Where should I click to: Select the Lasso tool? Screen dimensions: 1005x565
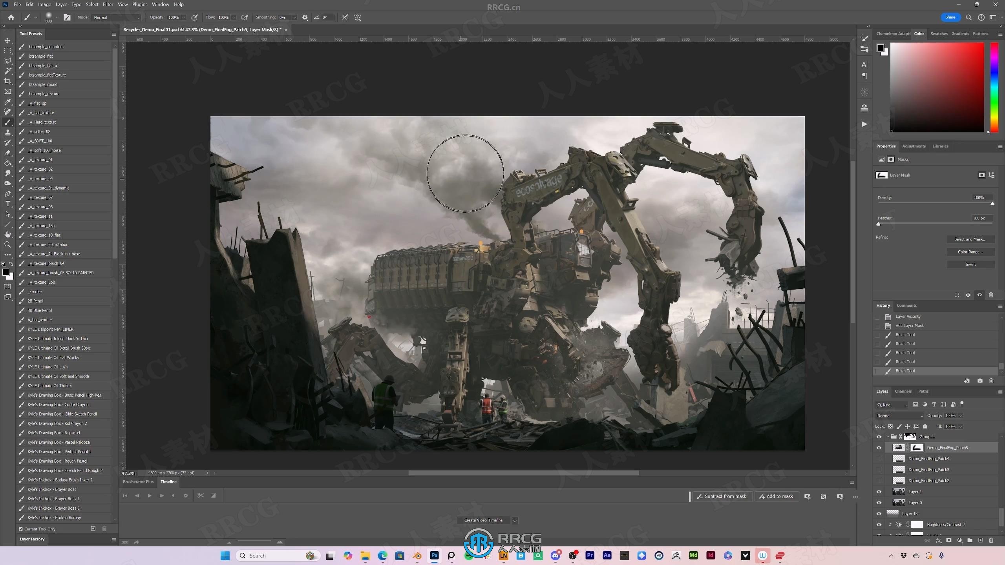7,61
